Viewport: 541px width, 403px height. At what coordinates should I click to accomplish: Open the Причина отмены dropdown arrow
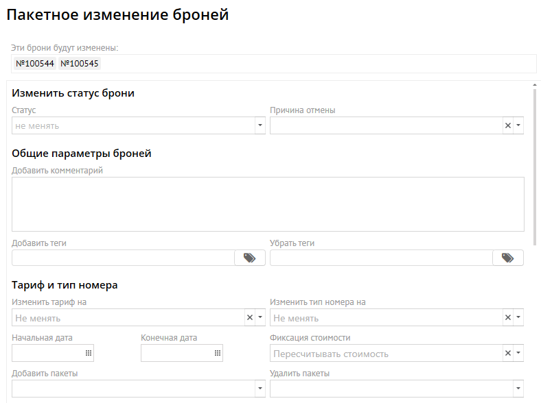pos(518,125)
